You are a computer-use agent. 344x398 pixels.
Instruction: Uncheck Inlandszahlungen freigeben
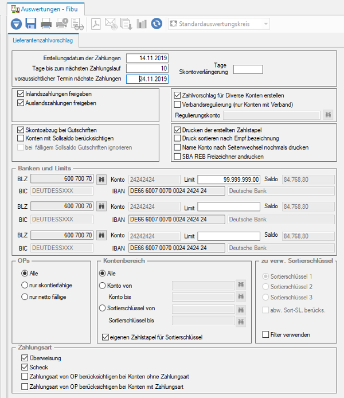tap(21, 94)
